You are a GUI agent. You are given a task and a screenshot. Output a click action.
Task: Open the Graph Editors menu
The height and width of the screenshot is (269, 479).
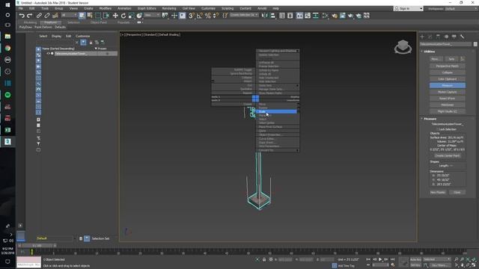pyautogui.click(x=147, y=8)
